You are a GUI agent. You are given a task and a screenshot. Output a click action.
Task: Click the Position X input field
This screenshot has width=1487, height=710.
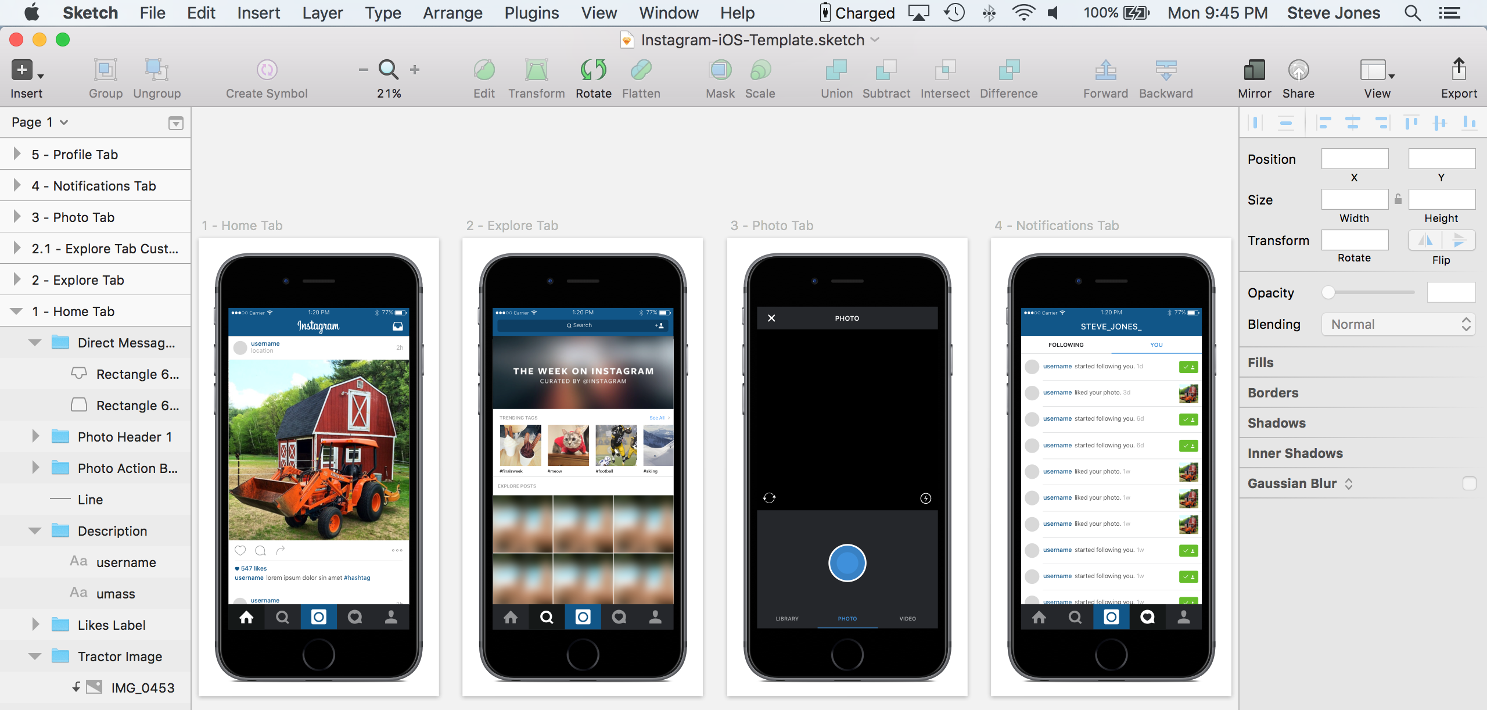[x=1354, y=159]
